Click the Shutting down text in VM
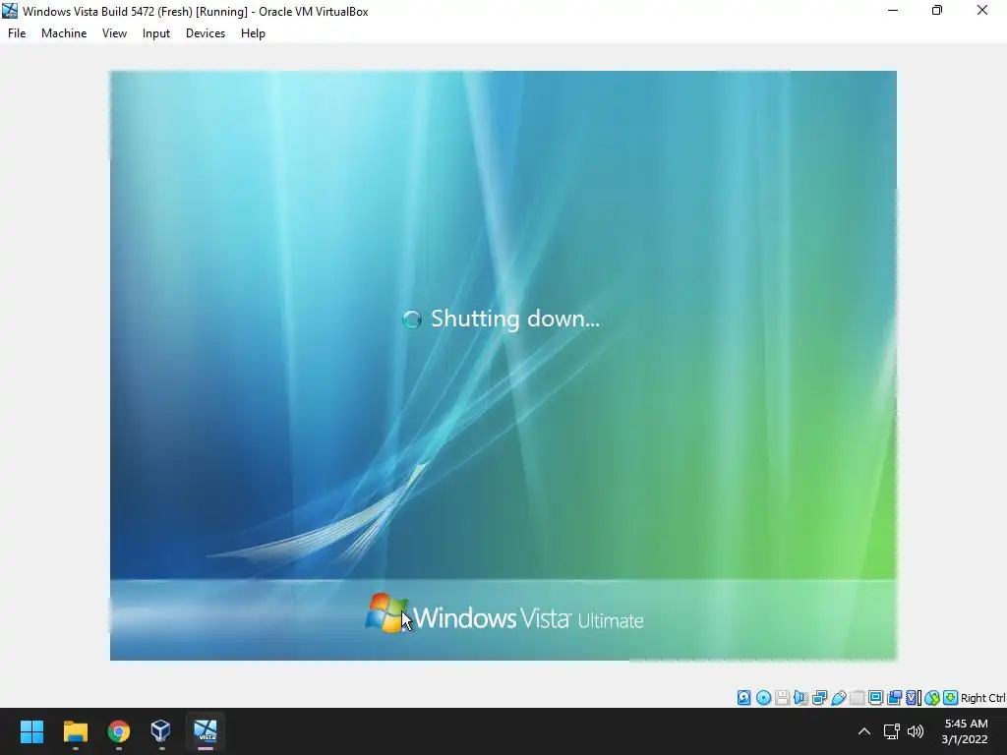The width and height of the screenshot is (1007, 755). coord(515,319)
